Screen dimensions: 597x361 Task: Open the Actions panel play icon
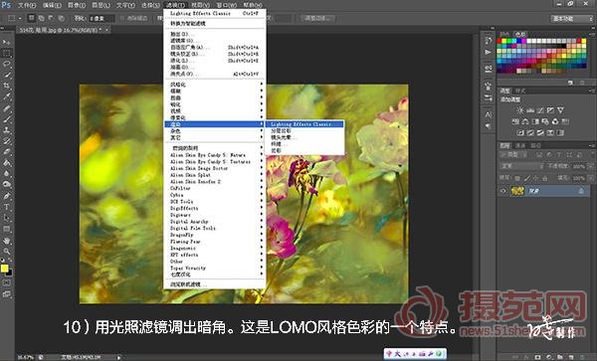[x=489, y=52]
